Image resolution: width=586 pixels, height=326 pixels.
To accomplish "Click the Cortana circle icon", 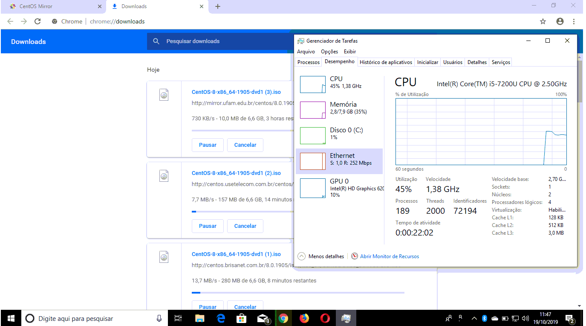I will [x=30, y=318].
